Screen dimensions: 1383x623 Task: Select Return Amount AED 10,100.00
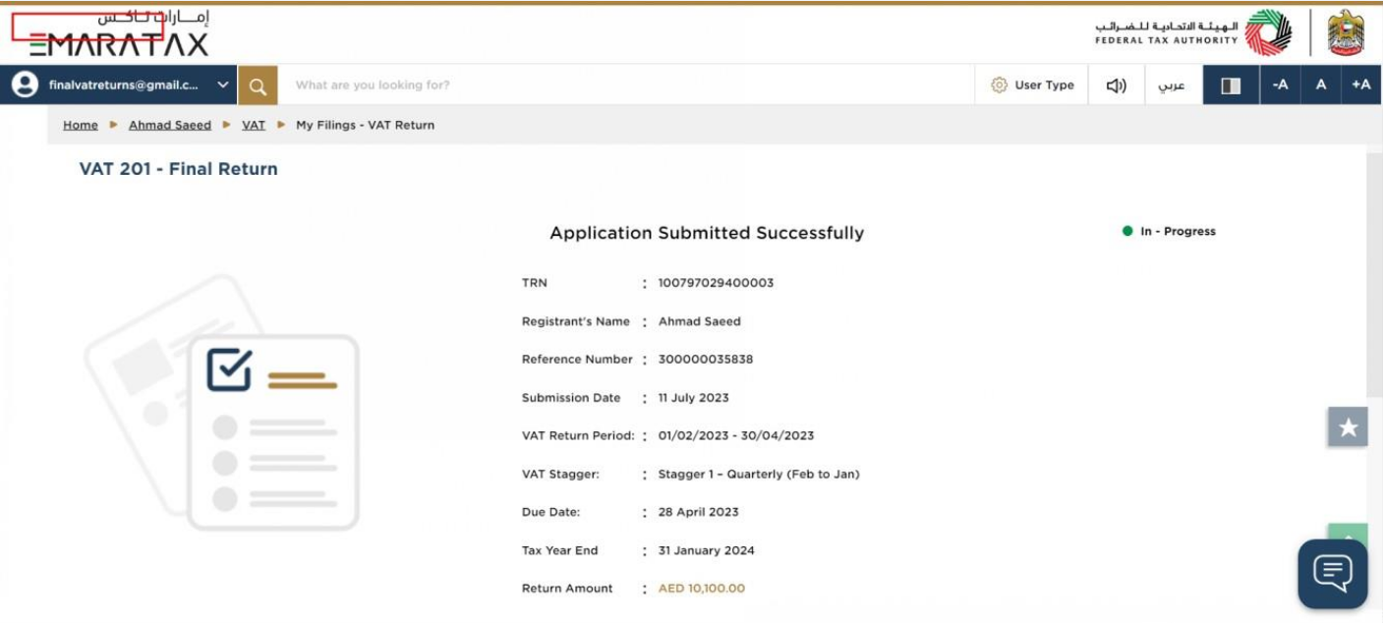tap(702, 589)
